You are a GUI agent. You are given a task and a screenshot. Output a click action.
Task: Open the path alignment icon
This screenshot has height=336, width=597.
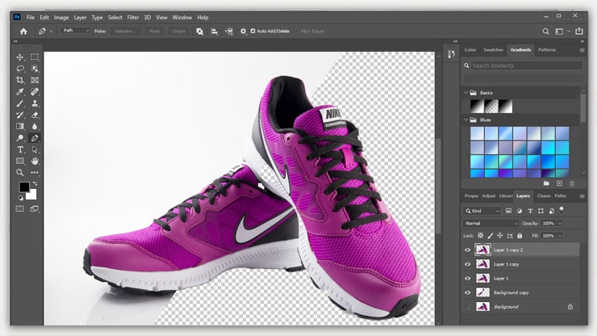point(215,31)
